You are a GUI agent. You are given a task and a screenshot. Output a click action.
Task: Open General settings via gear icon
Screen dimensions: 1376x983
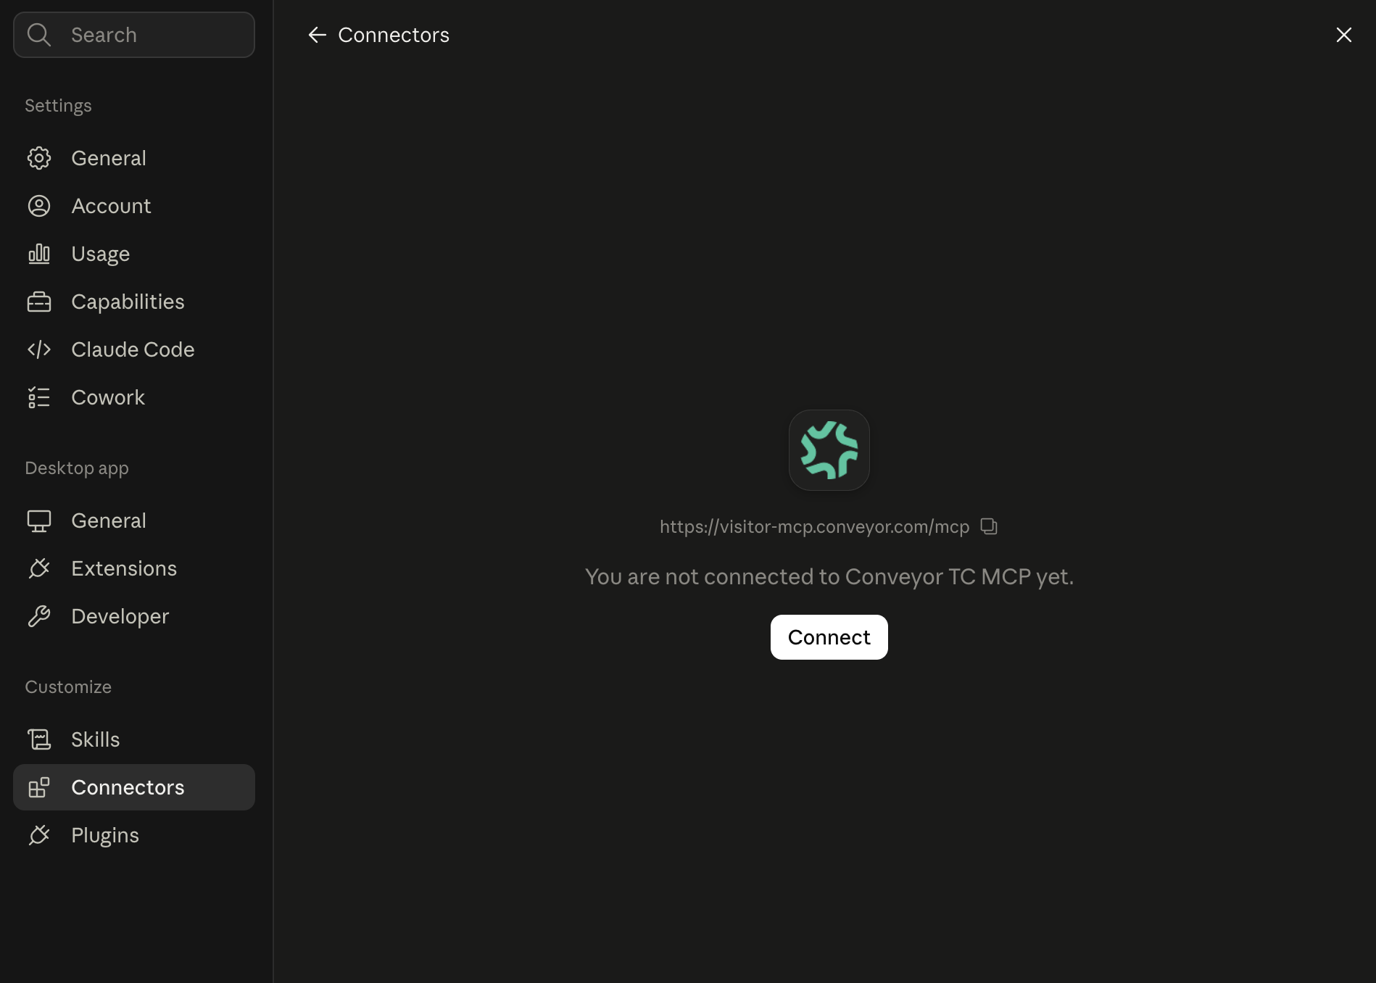[x=39, y=158]
